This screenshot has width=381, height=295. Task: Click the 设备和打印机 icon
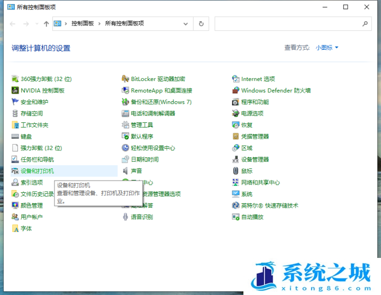pyautogui.click(x=15, y=171)
